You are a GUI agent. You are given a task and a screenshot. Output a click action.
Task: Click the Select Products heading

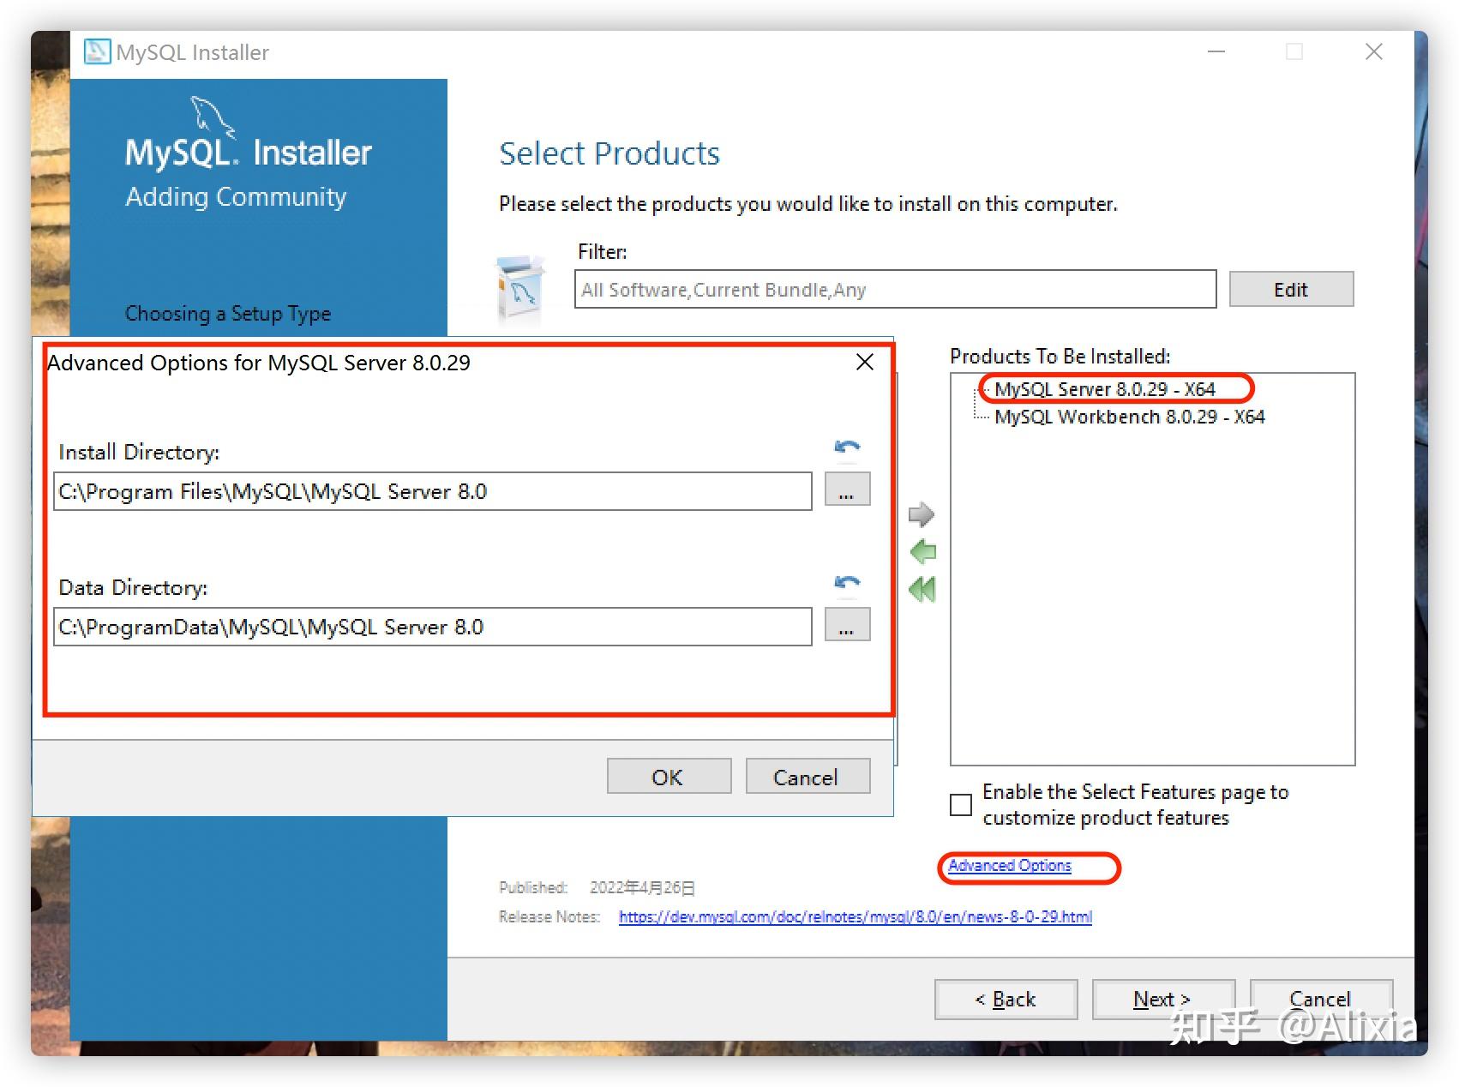tap(609, 153)
